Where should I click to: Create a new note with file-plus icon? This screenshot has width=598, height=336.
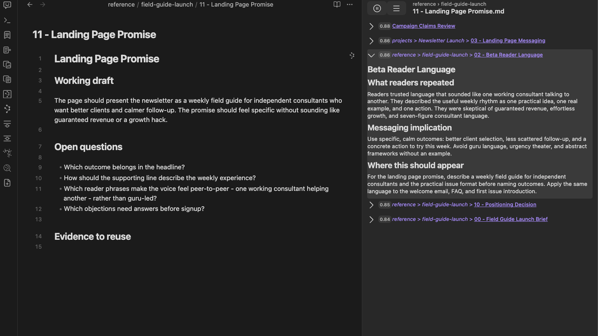pos(7,183)
